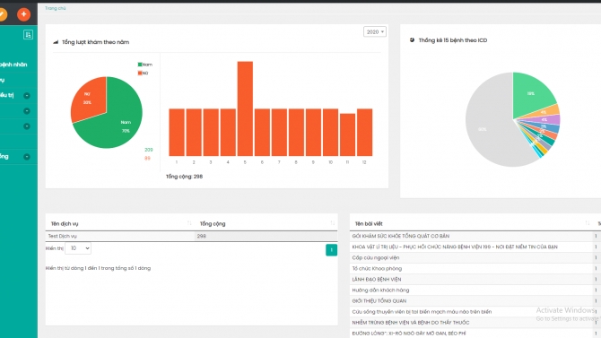Click the 298 value in services table
The height and width of the screenshot is (338, 601).
(202, 236)
